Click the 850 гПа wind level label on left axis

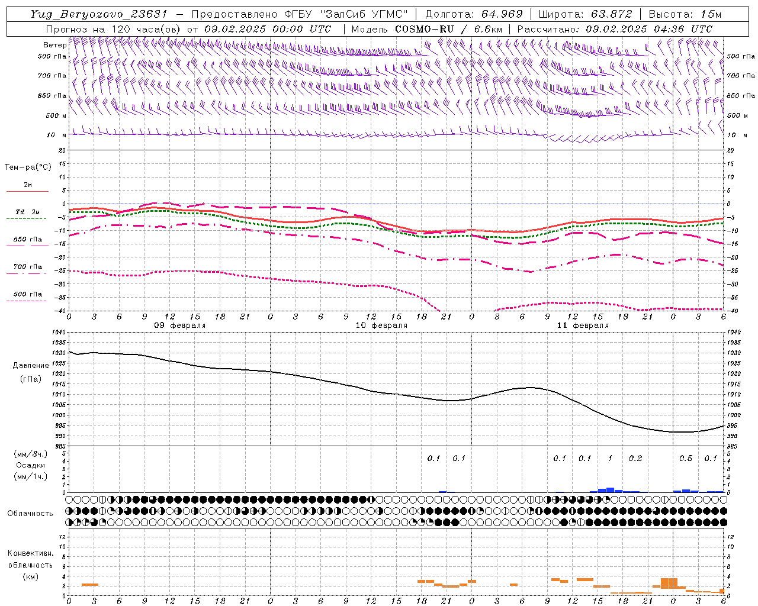tap(52, 95)
